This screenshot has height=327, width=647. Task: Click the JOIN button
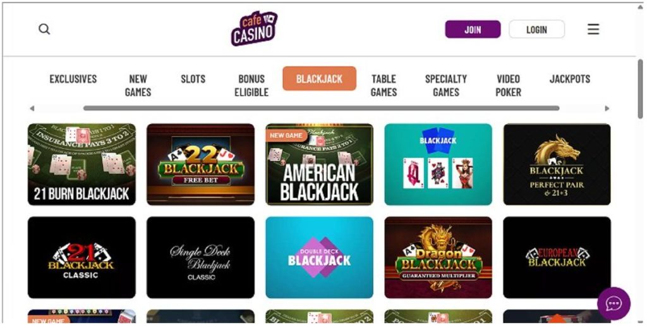[473, 29]
